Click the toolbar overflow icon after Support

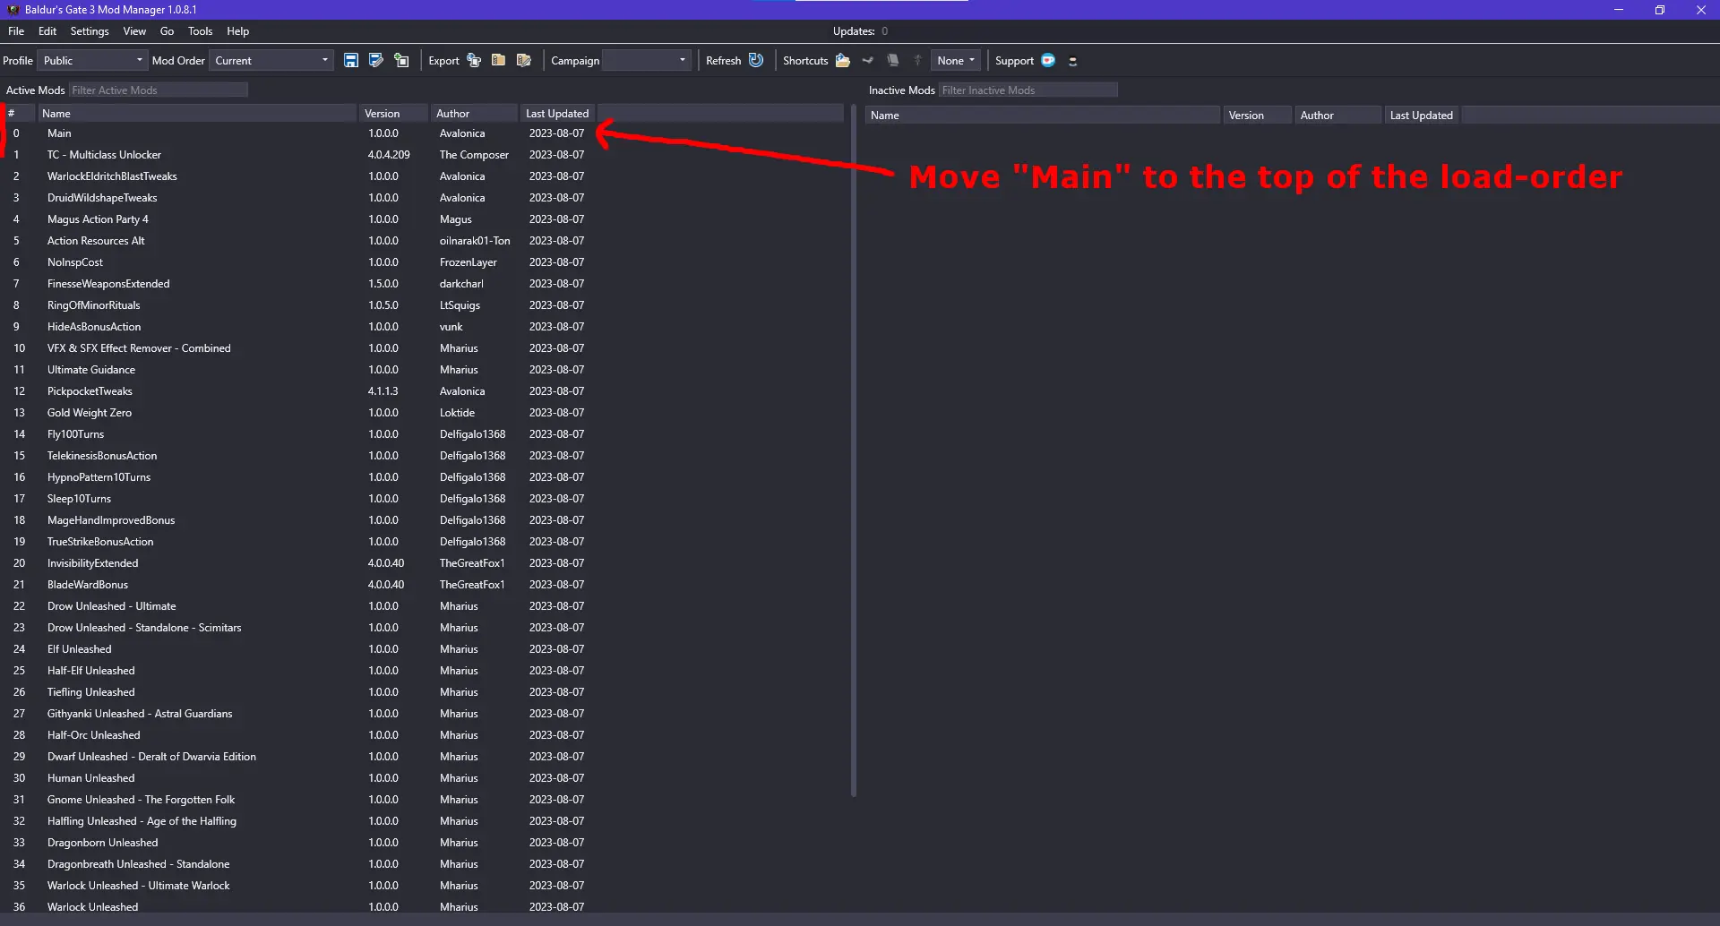1072,61
